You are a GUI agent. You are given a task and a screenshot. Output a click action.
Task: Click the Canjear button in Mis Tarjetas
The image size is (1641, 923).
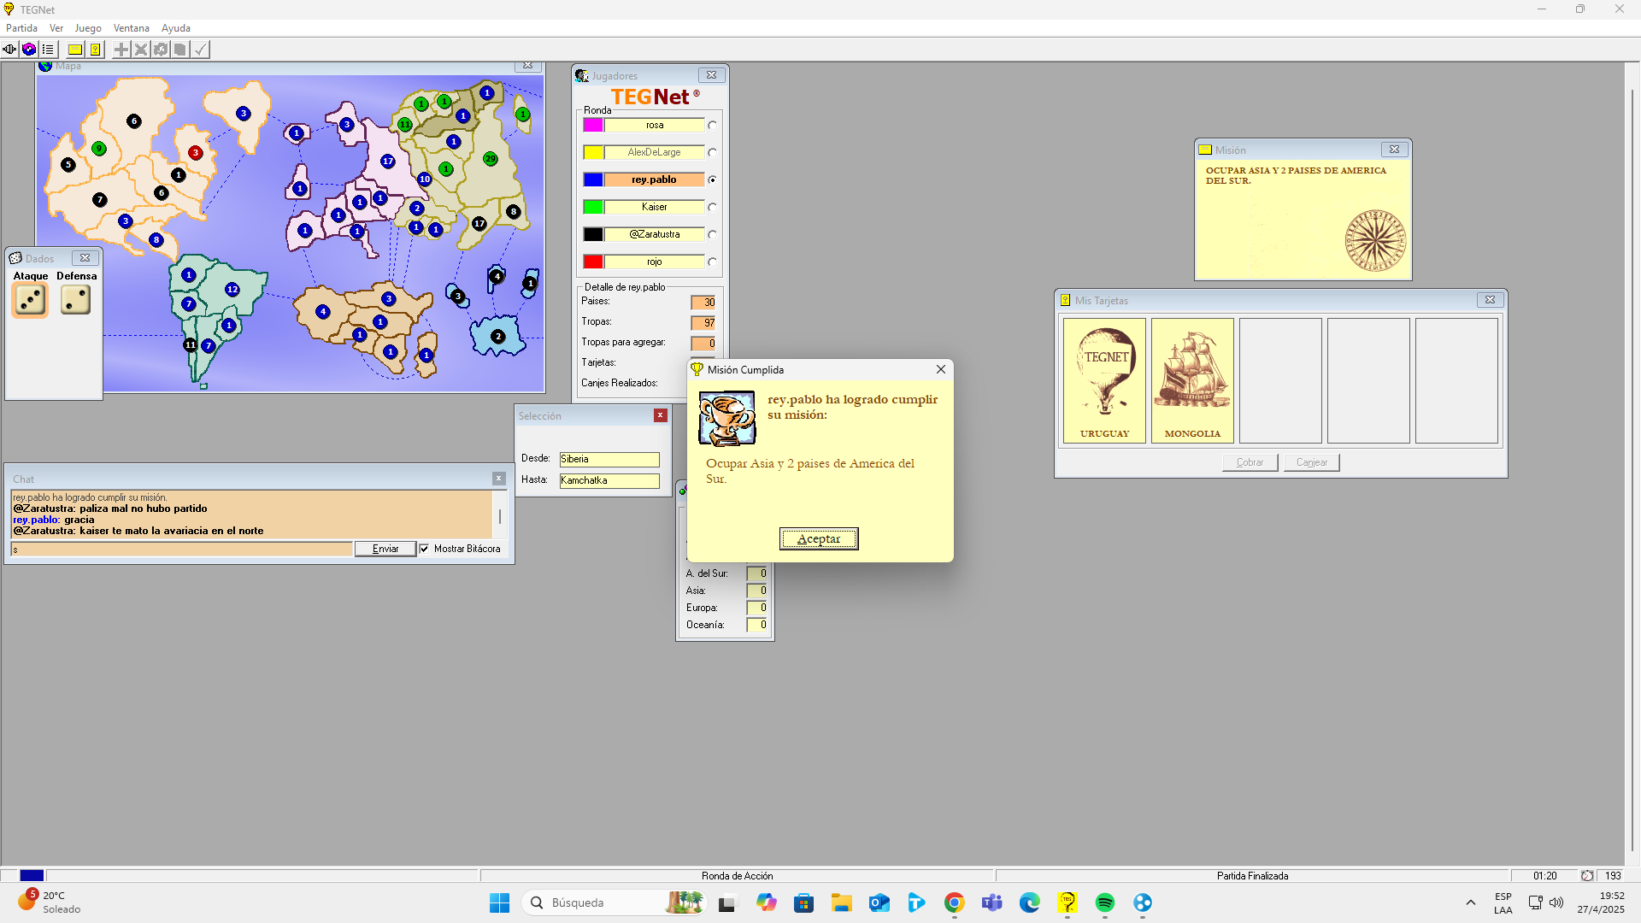pyautogui.click(x=1312, y=462)
